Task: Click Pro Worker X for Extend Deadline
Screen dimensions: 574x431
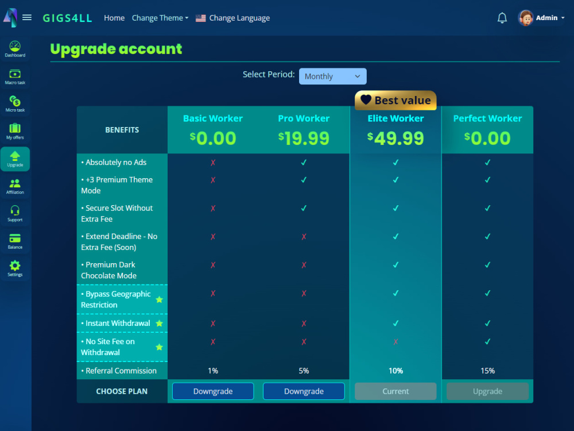Action: click(304, 237)
